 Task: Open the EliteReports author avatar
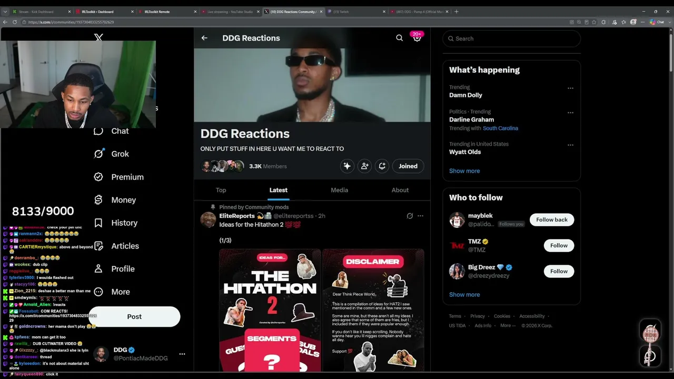[x=208, y=220]
